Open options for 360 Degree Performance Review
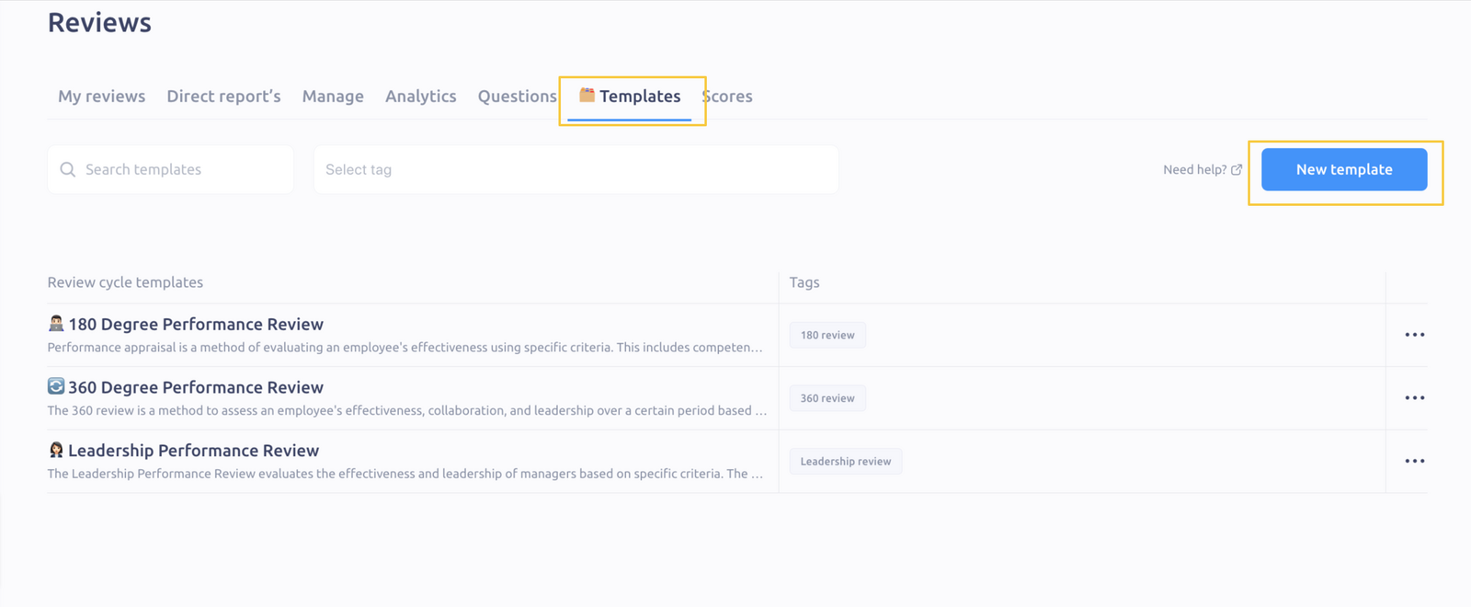The height and width of the screenshot is (607, 1471). click(1414, 398)
